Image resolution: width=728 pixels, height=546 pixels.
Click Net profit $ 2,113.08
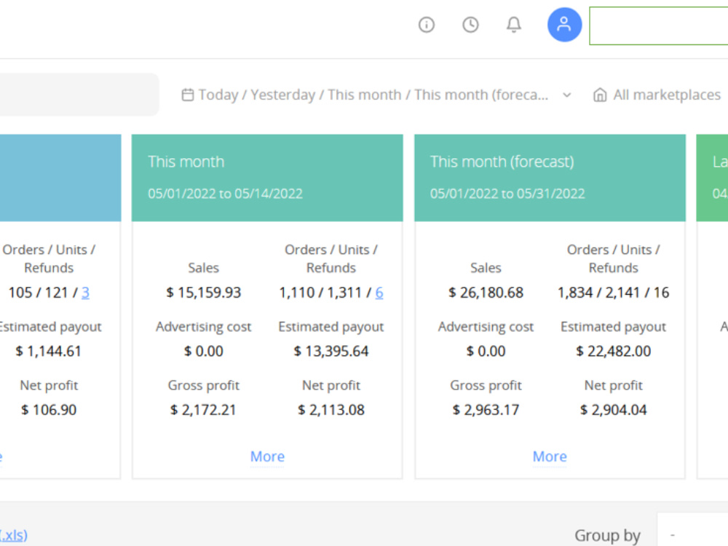pyautogui.click(x=331, y=409)
